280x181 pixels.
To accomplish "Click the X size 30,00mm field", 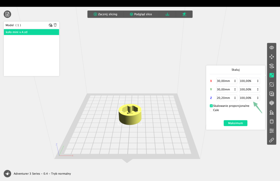I will [x=227, y=81].
